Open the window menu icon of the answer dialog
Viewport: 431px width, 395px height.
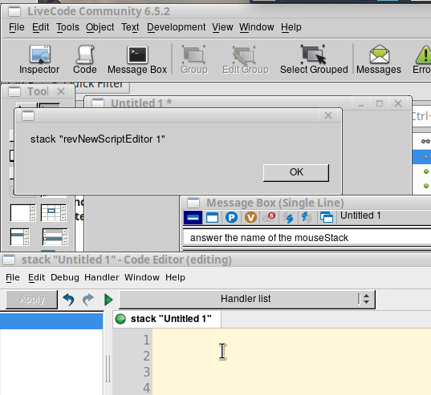click(x=28, y=115)
